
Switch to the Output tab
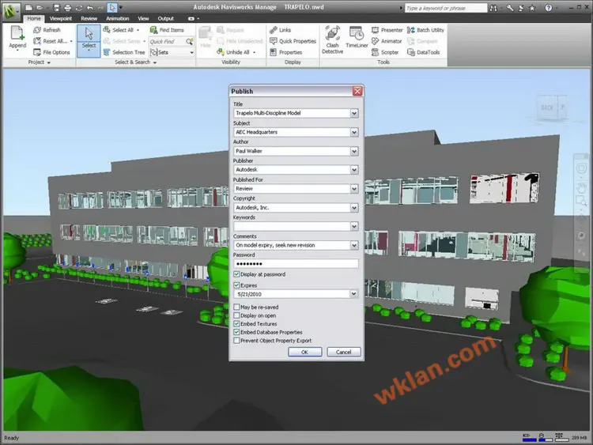click(165, 18)
